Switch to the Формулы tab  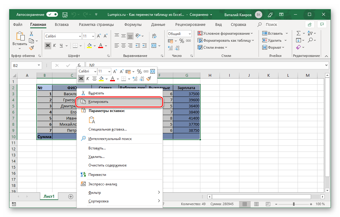point(133,24)
